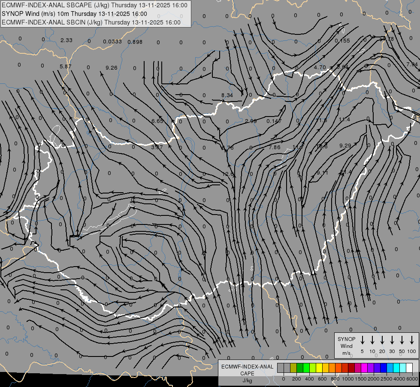Click the 5.87 value on the map
This screenshot has width=420, height=387.
[x=65, y=66]
